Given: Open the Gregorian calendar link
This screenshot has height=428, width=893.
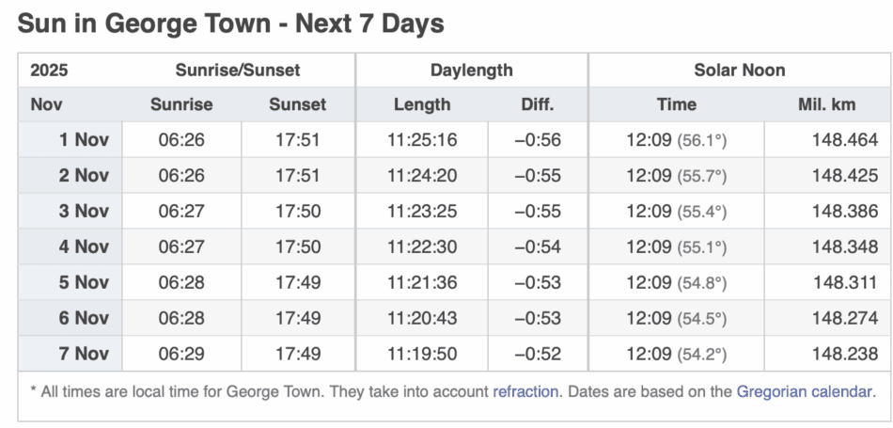Looking at the screenshot, I should click(x=806, y=390).
